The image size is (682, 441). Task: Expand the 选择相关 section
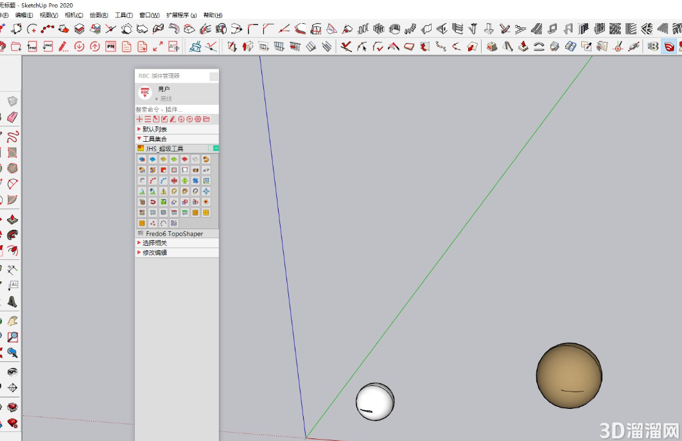pyautogui.click(x=177, y=243)
